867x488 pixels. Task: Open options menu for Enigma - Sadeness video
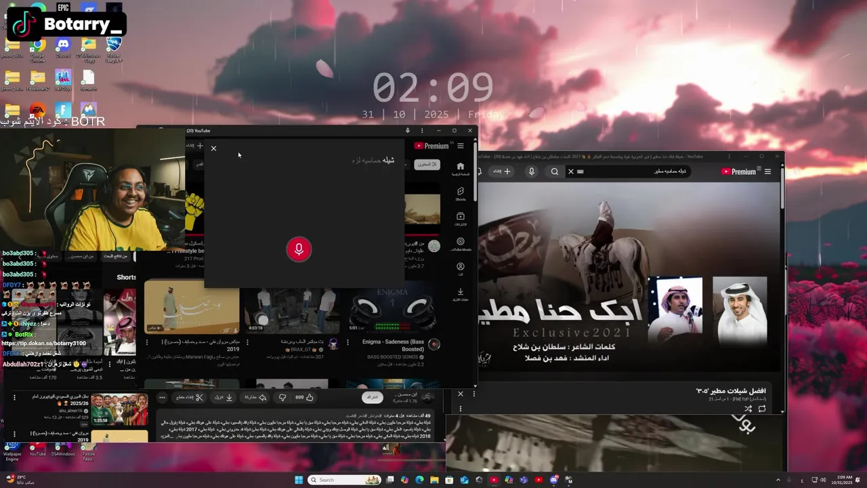click(x=347, y=342)
